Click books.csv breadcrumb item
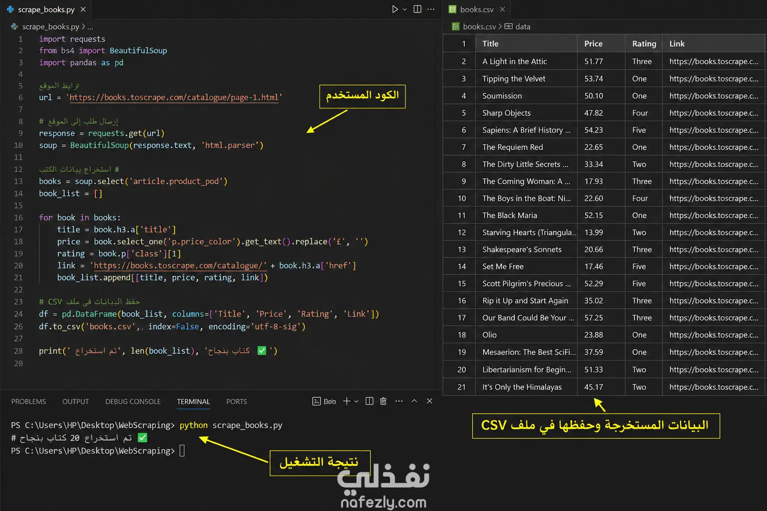Image resolution: width=767 pixels, height=511 pixels. click(x=479, y=26)
